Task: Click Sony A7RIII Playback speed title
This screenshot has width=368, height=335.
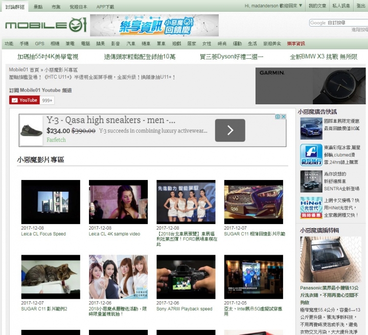Action: coord(184,309)
